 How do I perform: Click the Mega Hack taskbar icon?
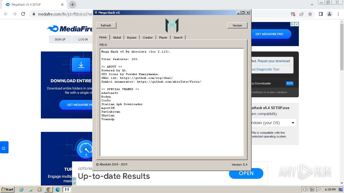tap(67, 190)
